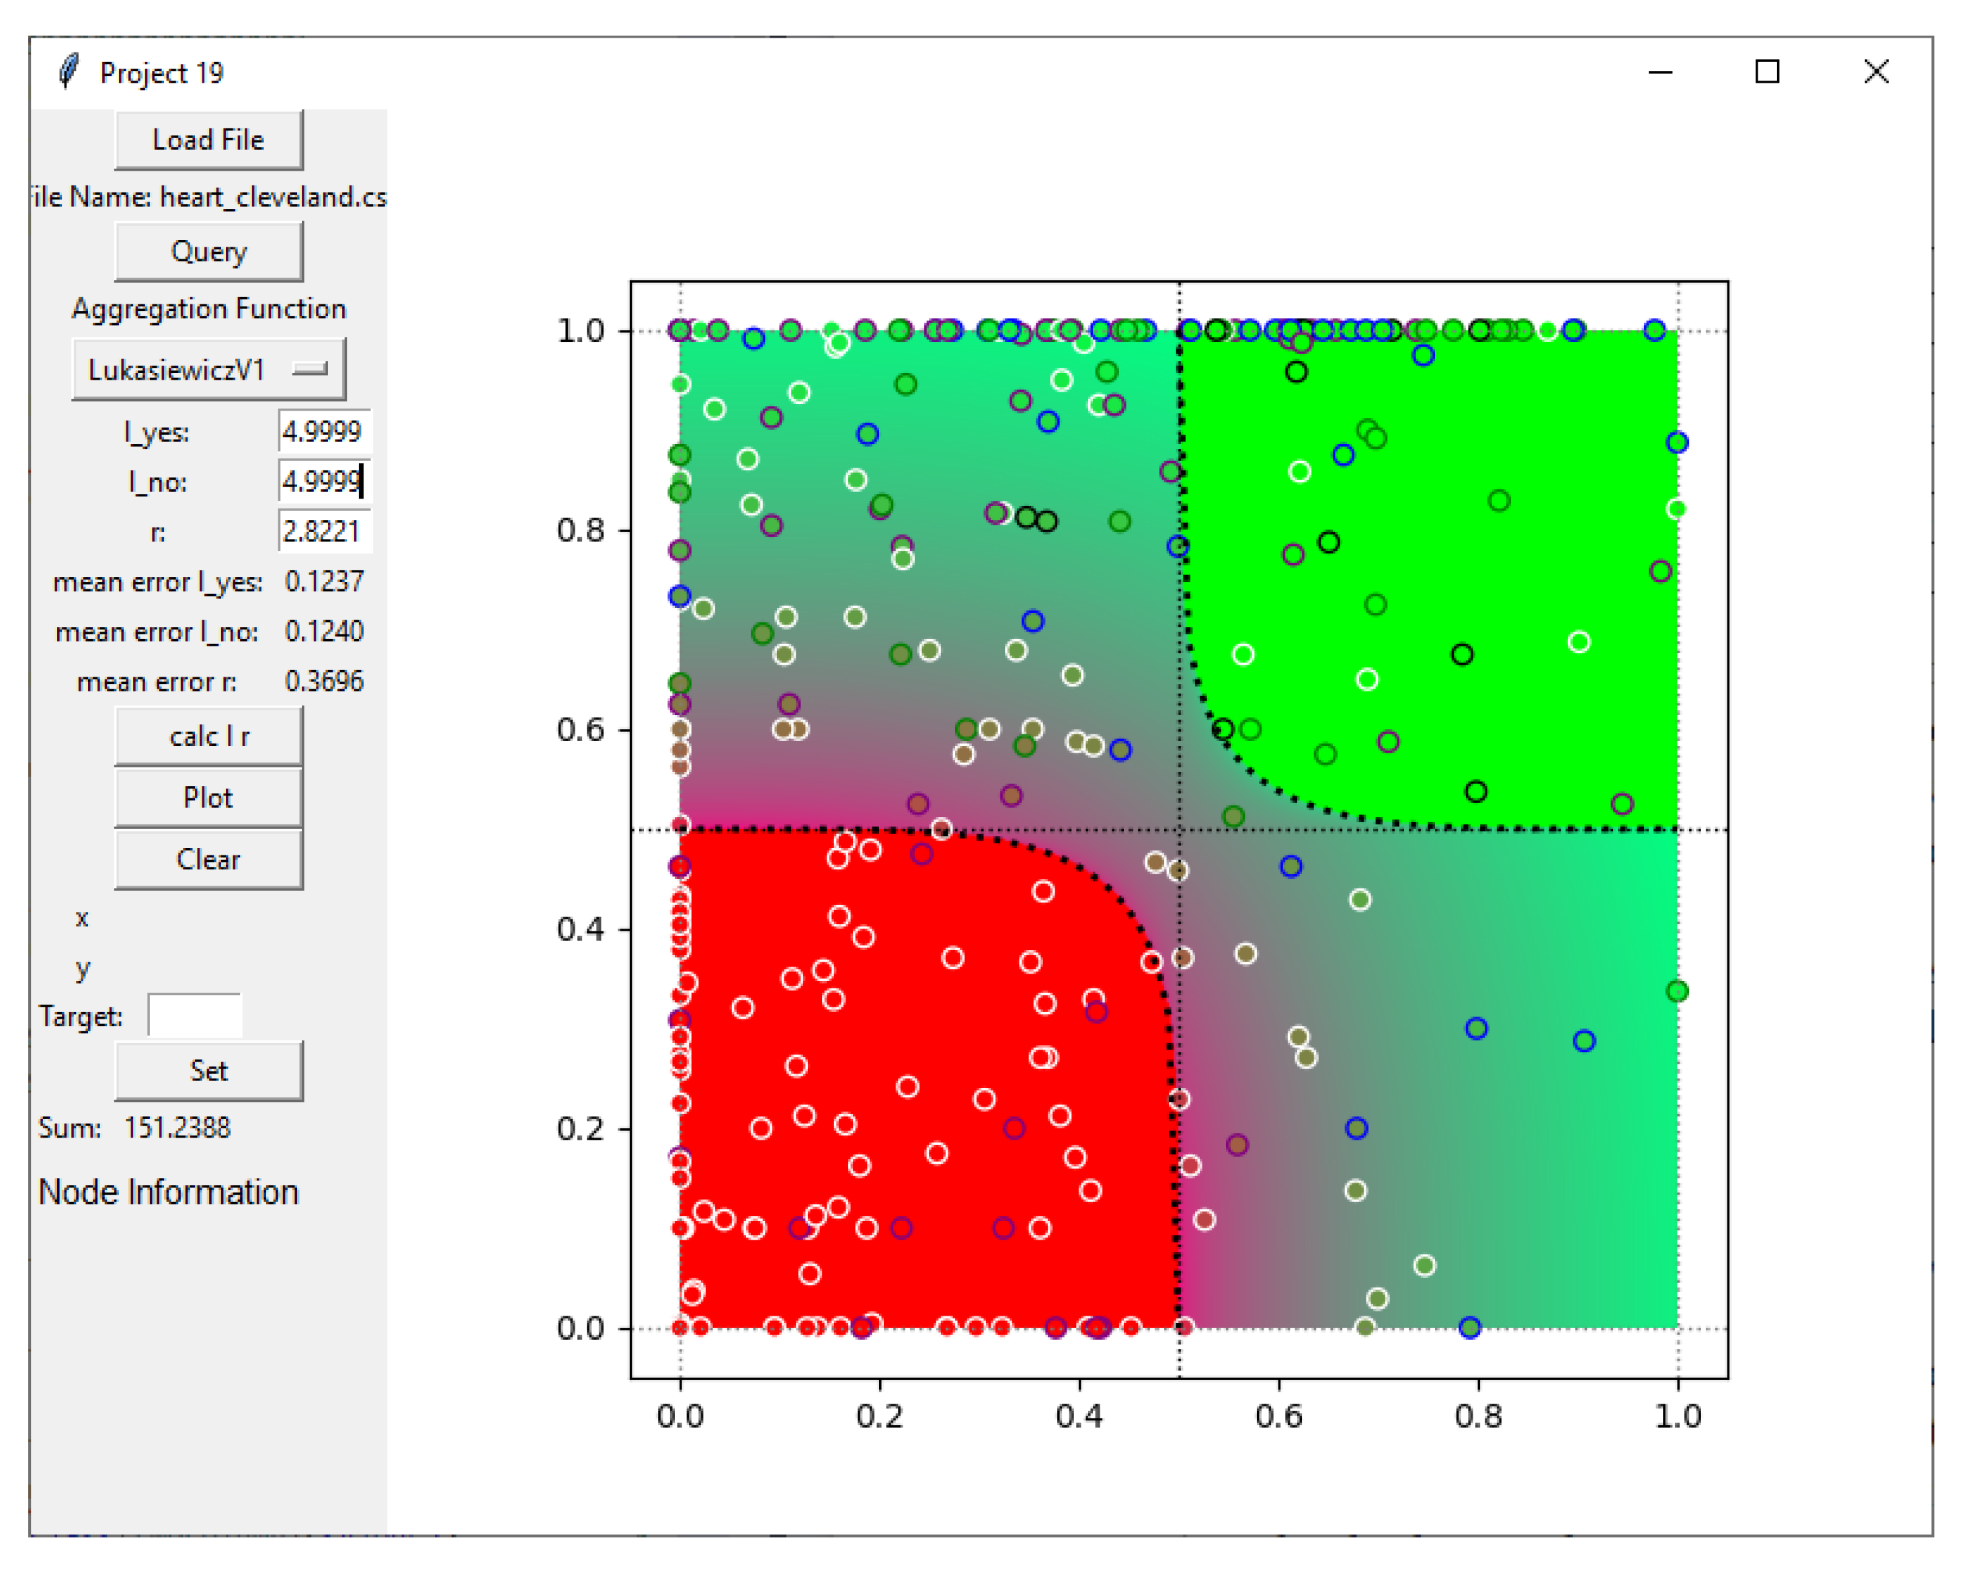Click the Plot button
This screenshot has height=1569, width=1968.
[208, 798]
